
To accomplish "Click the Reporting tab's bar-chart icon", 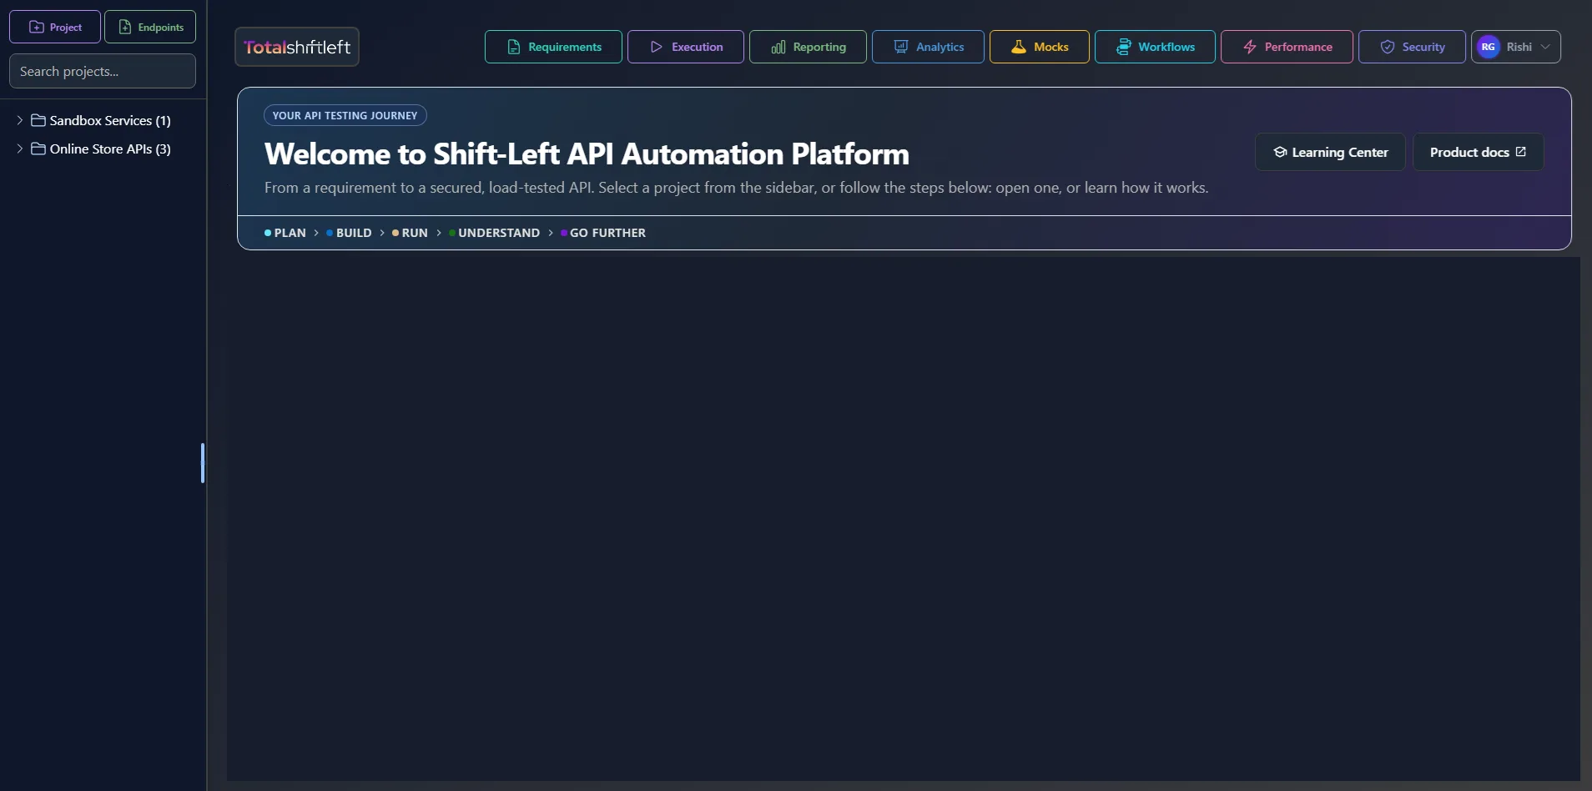I will [x=778, y=48].
